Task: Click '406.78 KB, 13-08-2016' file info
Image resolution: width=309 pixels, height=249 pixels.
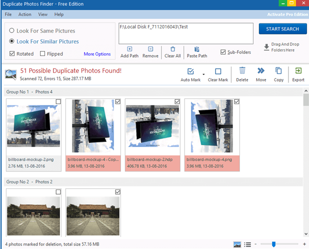Action: 147,166
